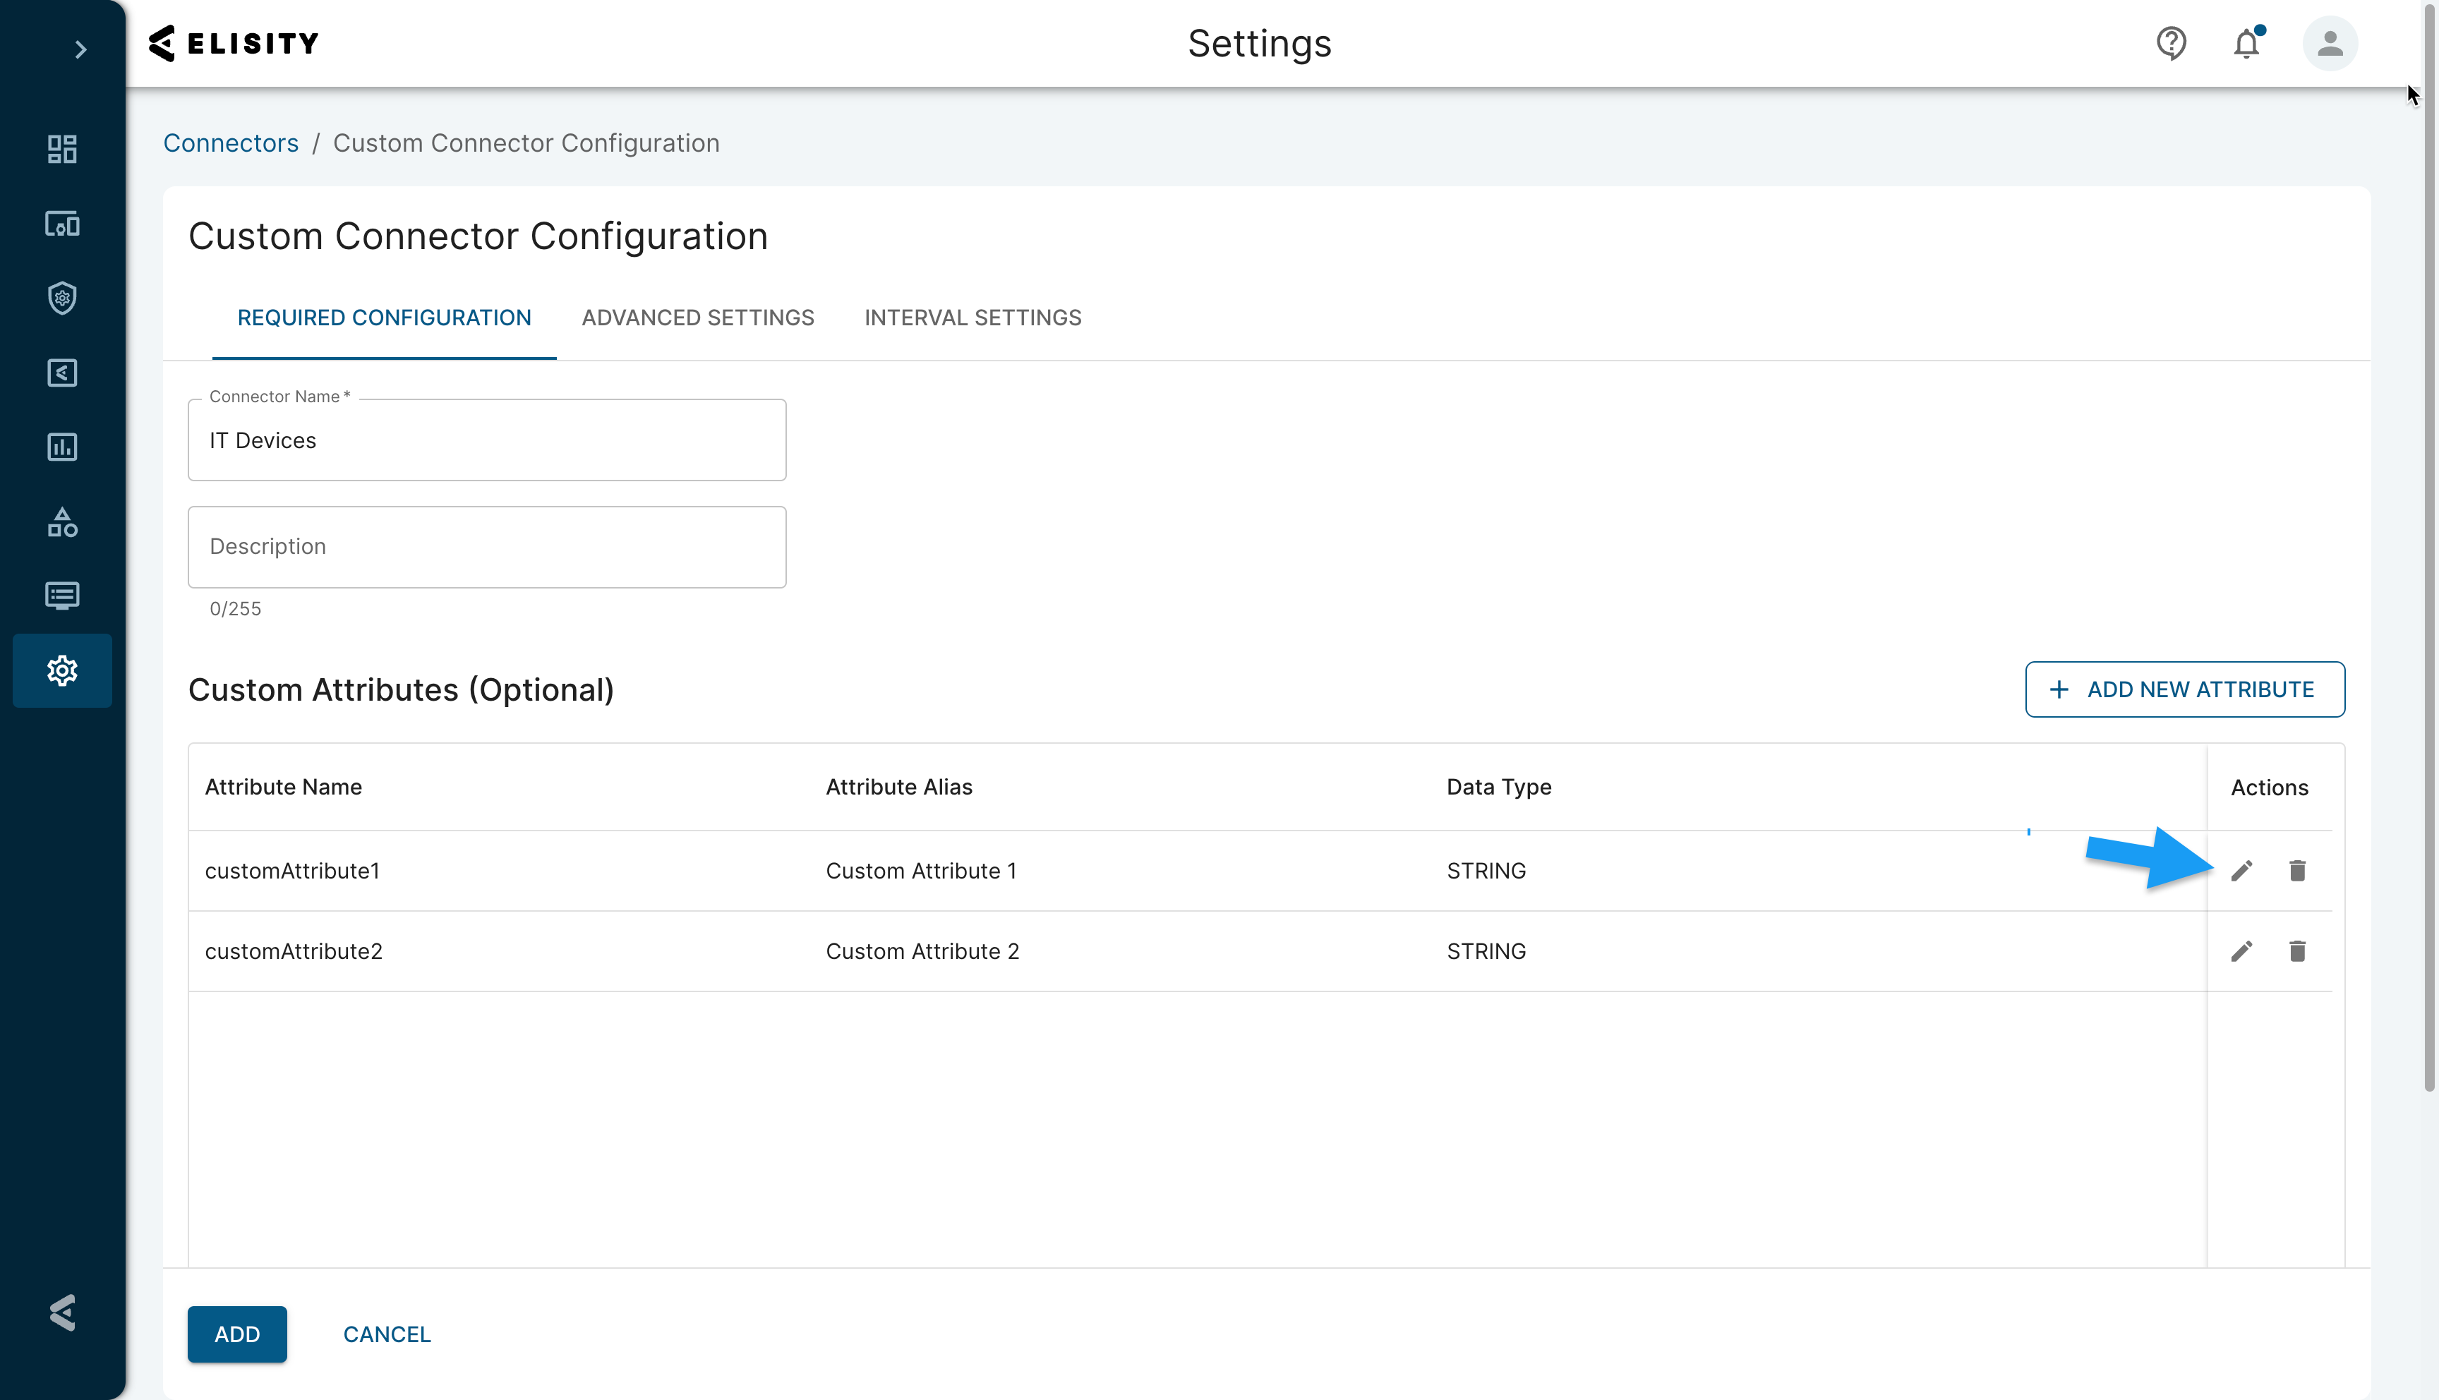Go to the Connectors breadcrumb link
This screenshot has width=2439, height=1400.
(x=231, y=143)
